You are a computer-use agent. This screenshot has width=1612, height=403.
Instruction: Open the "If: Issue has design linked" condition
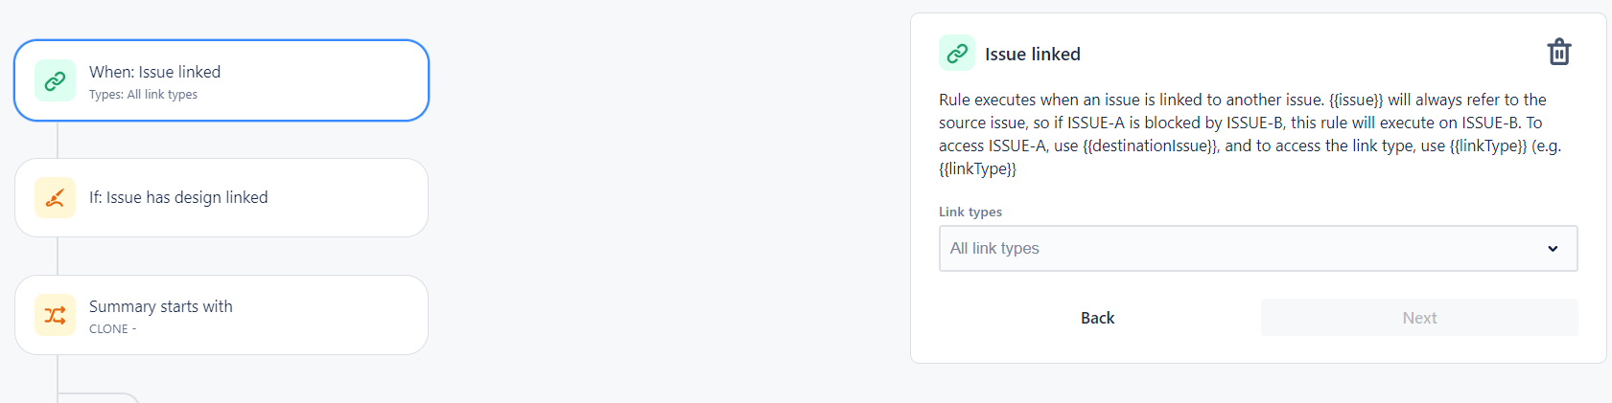222,198
